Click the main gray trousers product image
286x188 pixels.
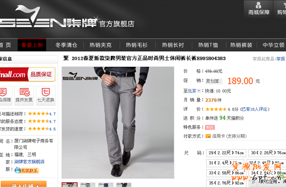point(118,122)
